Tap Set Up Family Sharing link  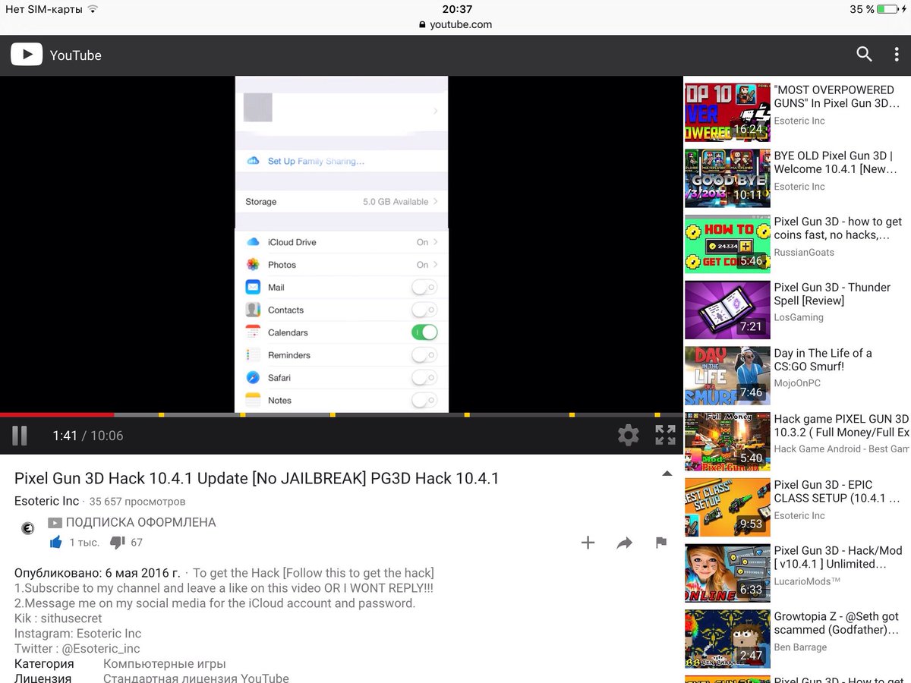pos(316,161)
